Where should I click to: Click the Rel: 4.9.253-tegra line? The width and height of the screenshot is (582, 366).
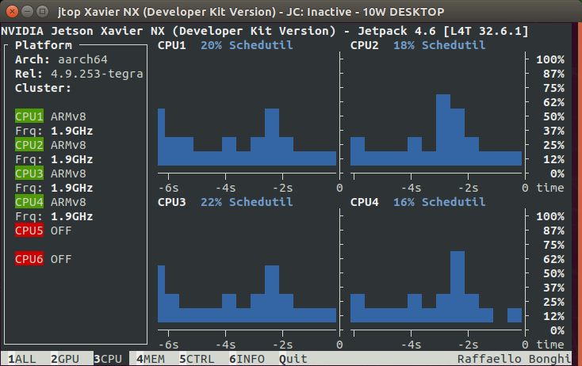78,74
